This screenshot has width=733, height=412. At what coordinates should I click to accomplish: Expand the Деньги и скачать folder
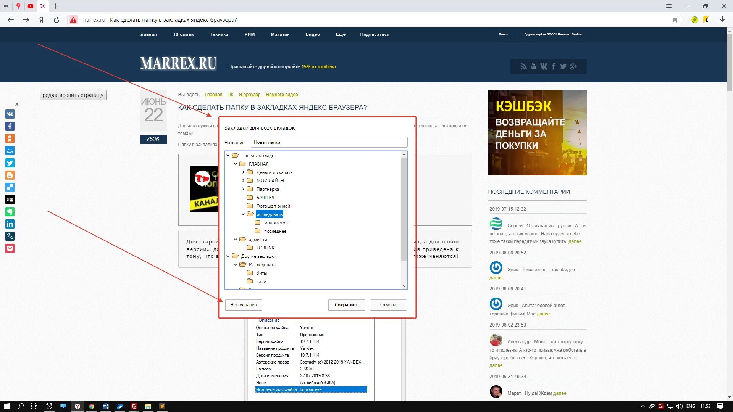click(x=244, y=172)
